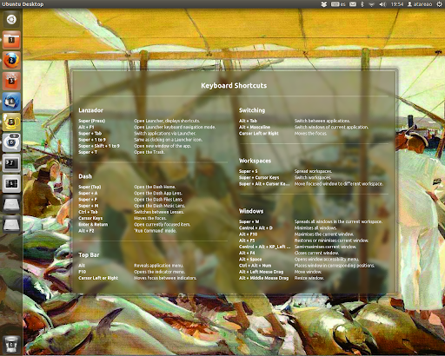445x356 pixels.
Task: Click the 'Alt + Left Mouse Drag' entry
Action: [262, 272]
